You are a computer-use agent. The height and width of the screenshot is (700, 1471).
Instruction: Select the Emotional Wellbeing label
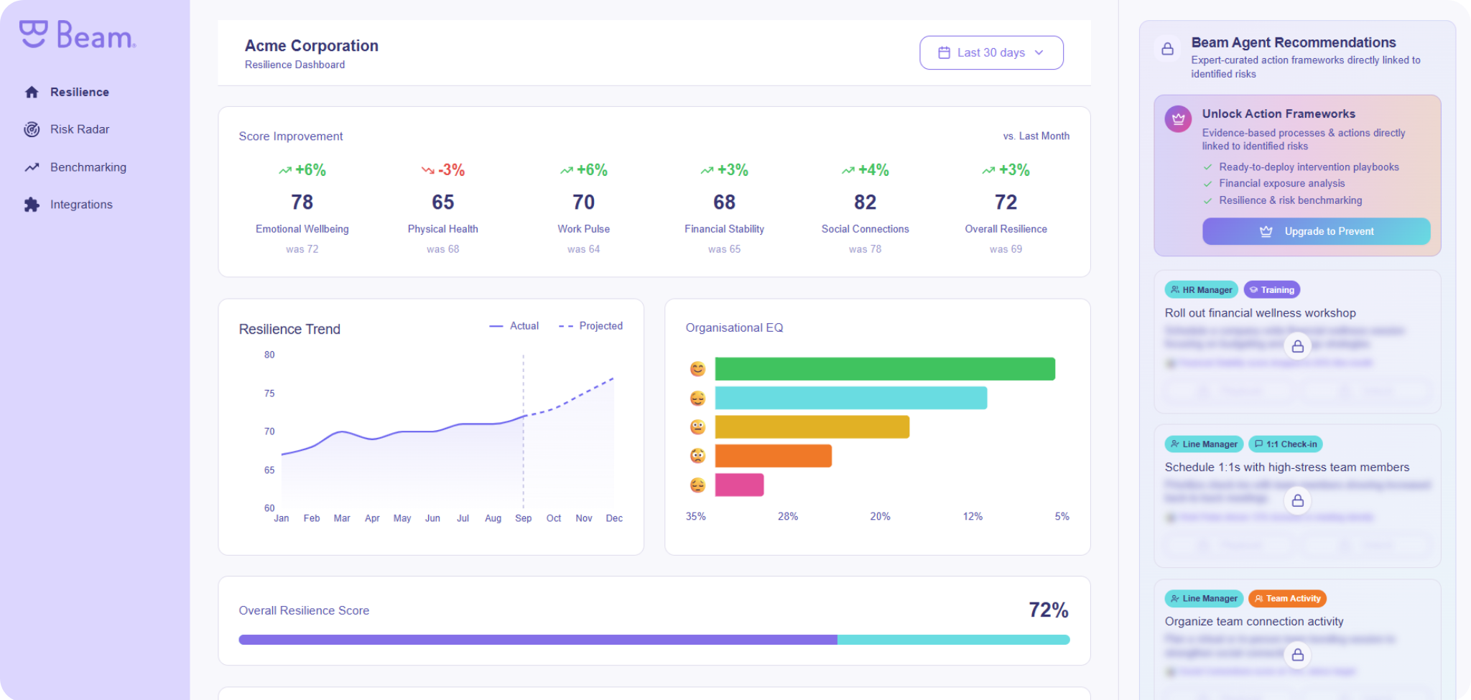[x=302, y=229]
